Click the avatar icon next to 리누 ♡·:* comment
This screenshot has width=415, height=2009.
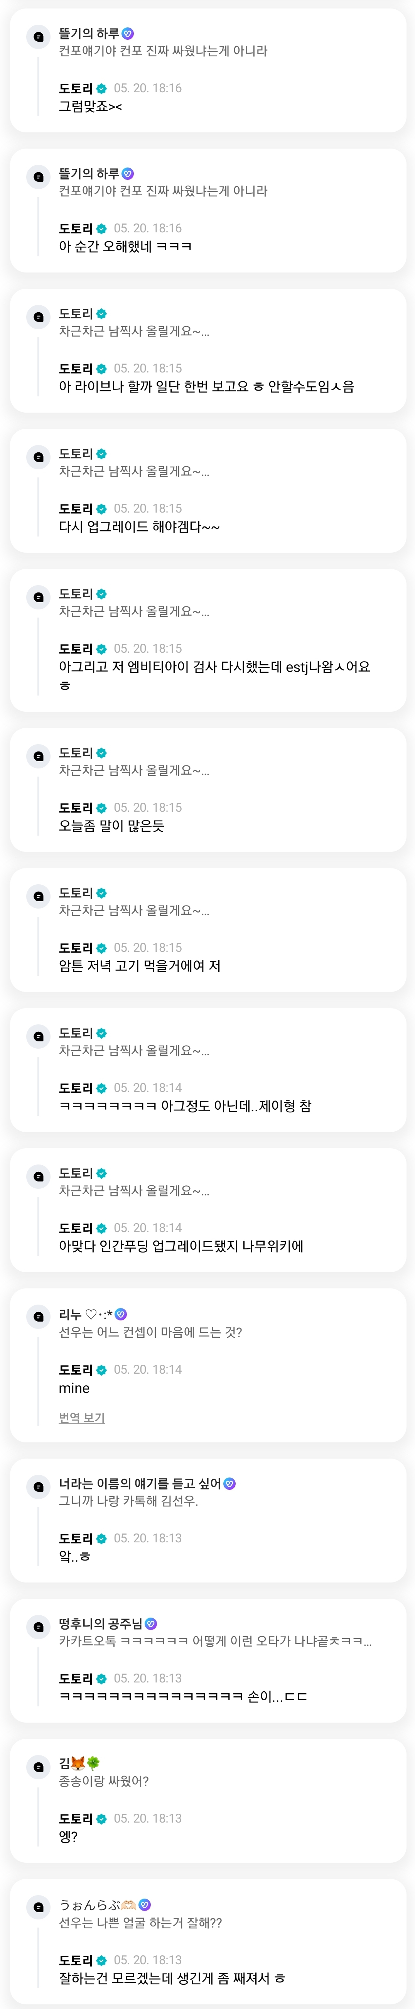38,1317
